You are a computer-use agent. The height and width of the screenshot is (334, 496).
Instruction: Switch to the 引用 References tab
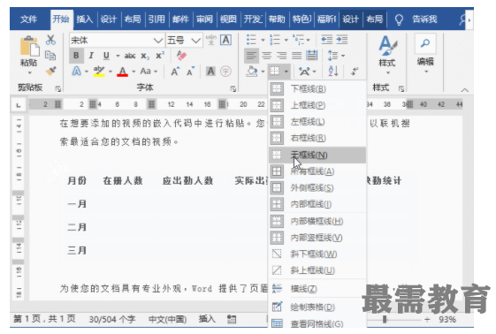(x=156, y=19)
